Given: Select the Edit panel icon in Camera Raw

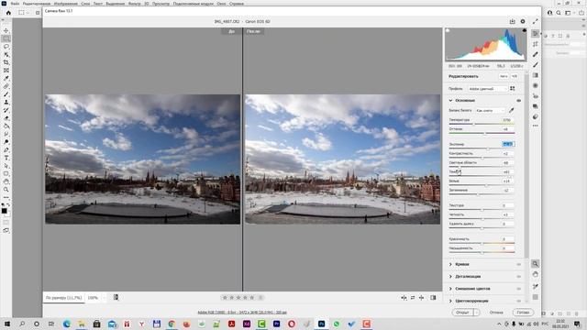Looking at the screenshot, I should 536,33.
